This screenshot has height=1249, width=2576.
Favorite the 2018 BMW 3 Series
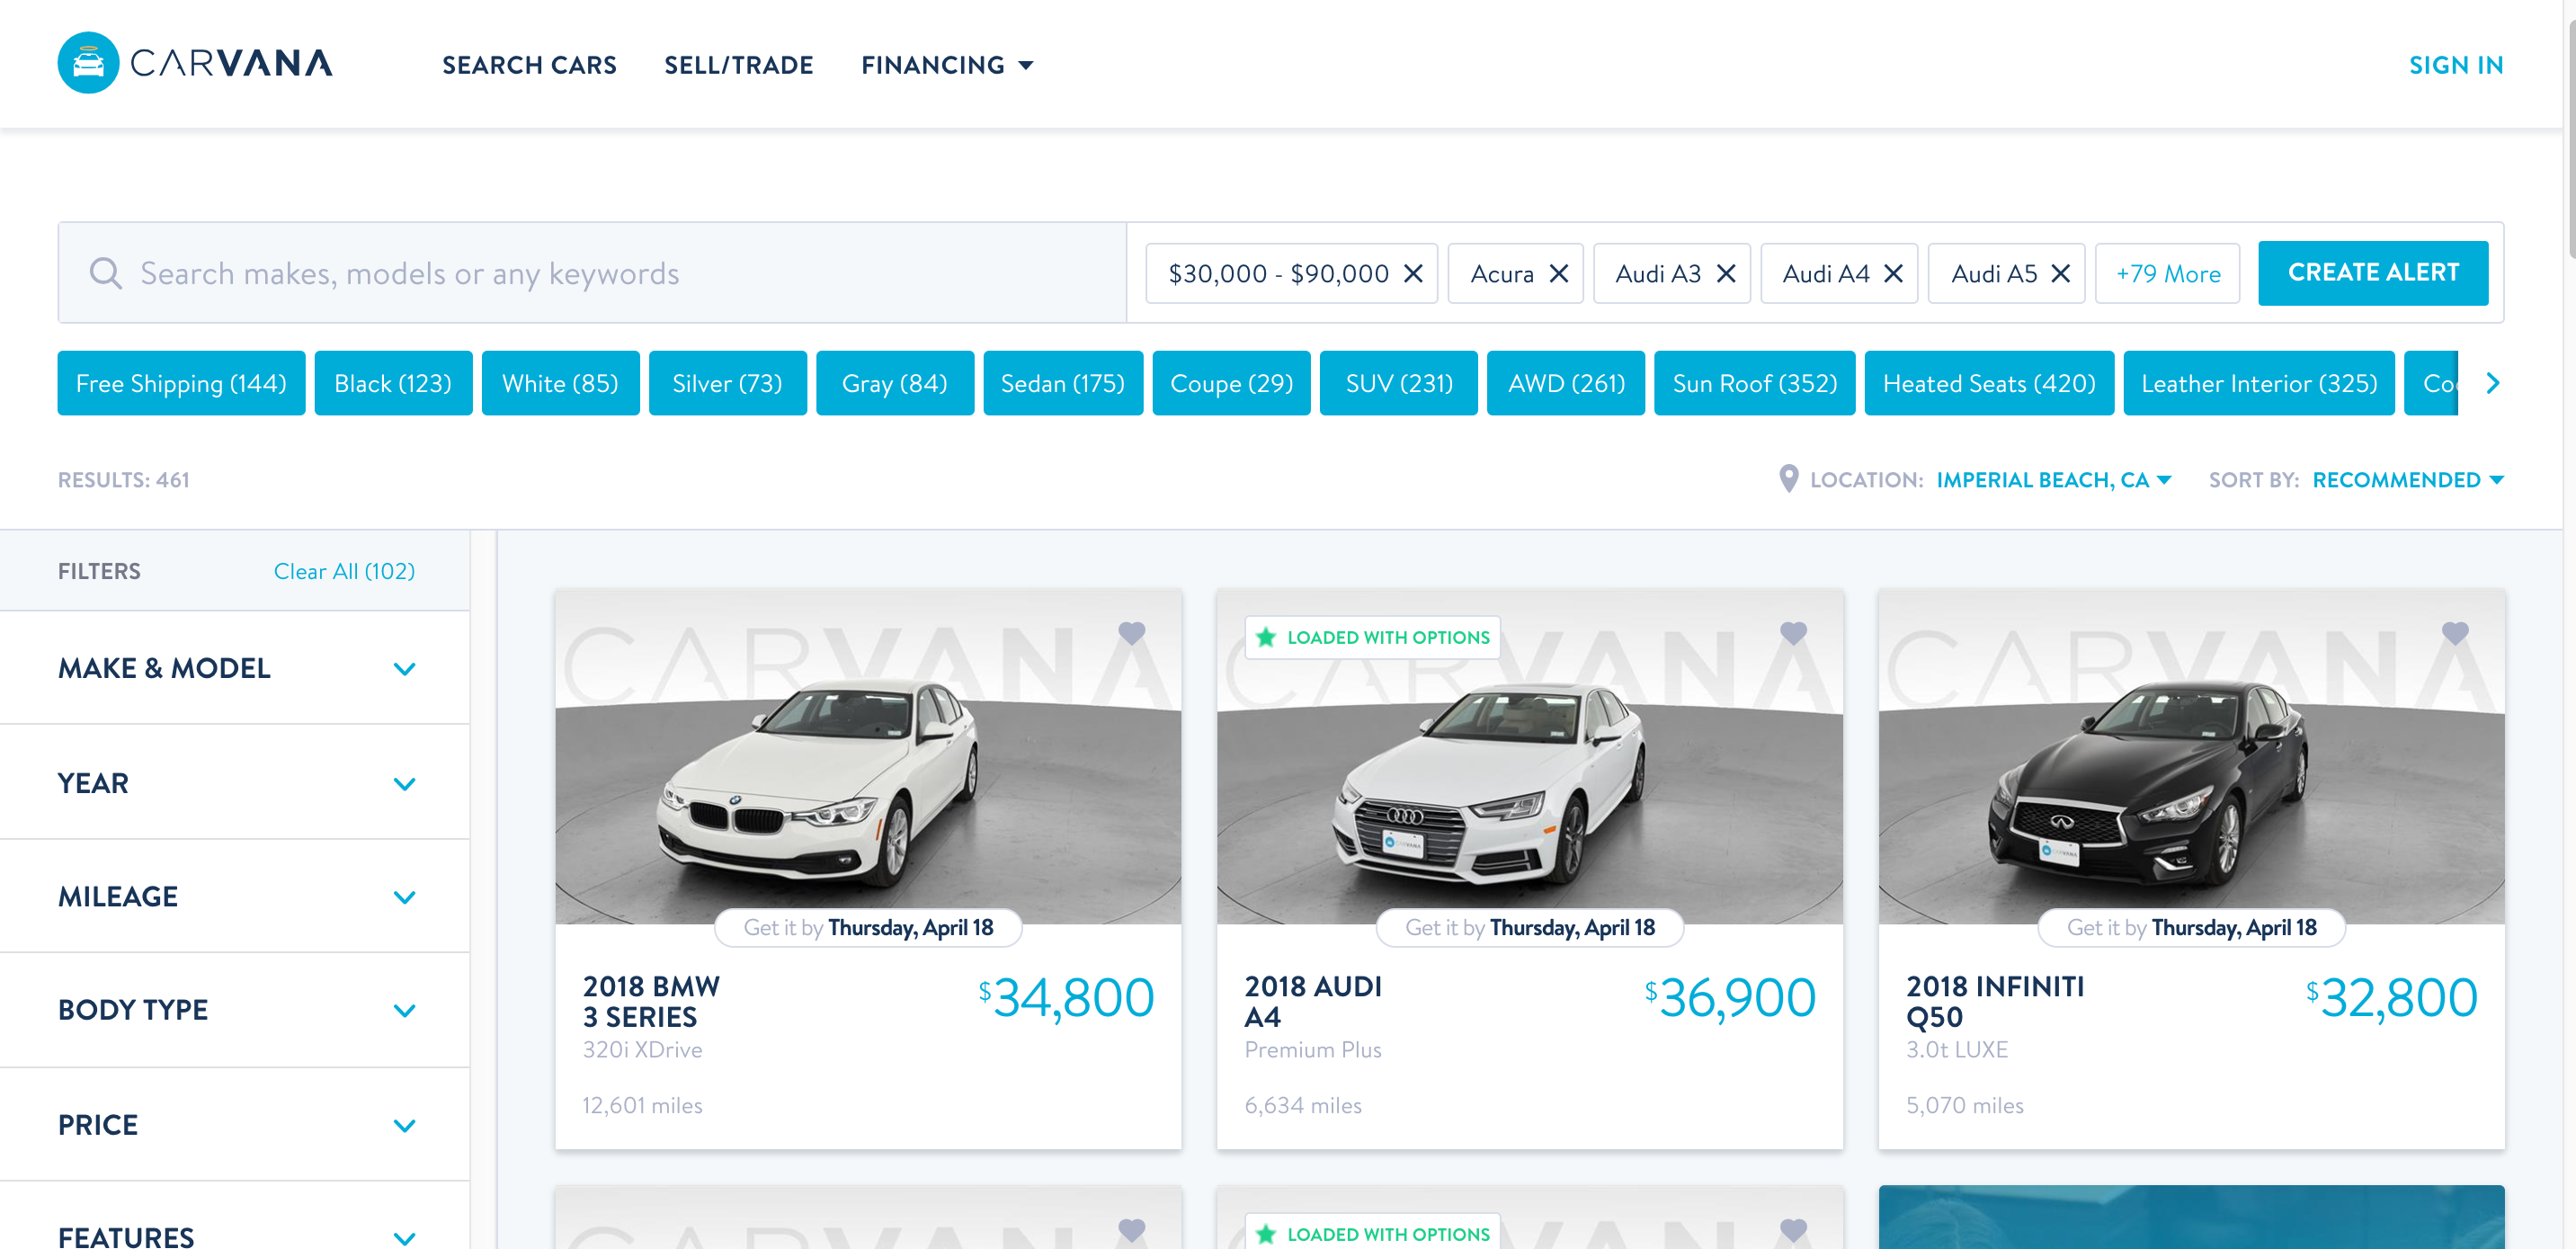[1132, 633]
